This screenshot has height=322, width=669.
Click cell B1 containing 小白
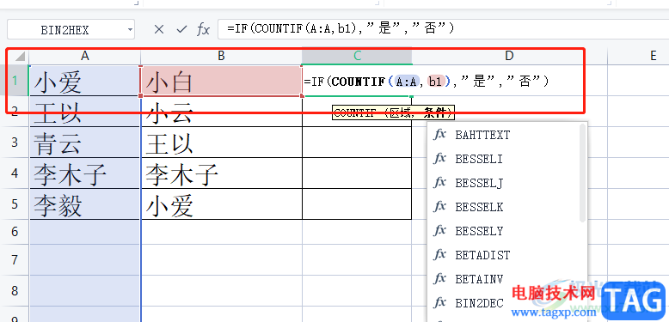coord(221,81)
